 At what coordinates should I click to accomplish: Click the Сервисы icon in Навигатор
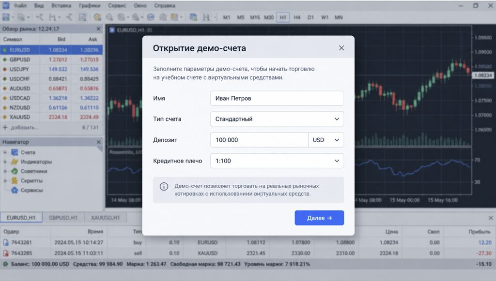[15, 190]
